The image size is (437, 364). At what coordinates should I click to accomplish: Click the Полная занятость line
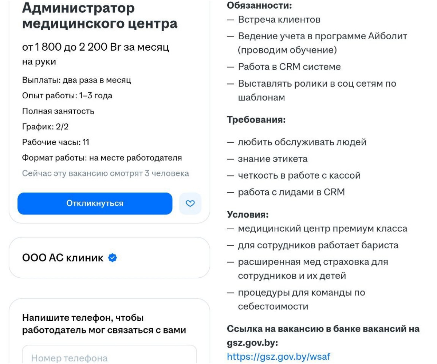[x=59, y=111]
